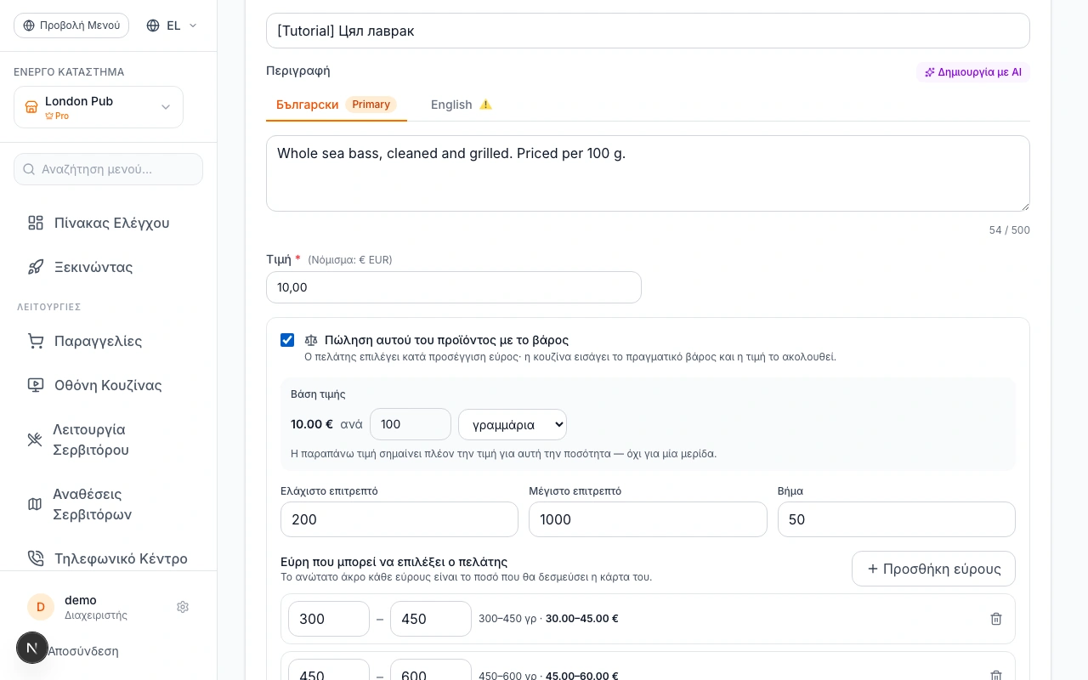Click Δημιουργία με AI button

[973, 72]
